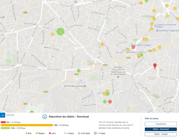
Task: Click the UFR des Sciences place marker
Action: pyautogui.click(x=118, y=77)
